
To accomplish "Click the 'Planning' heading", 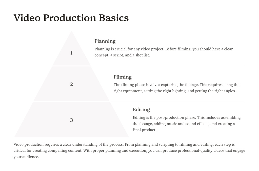I will tap(105, 41).
